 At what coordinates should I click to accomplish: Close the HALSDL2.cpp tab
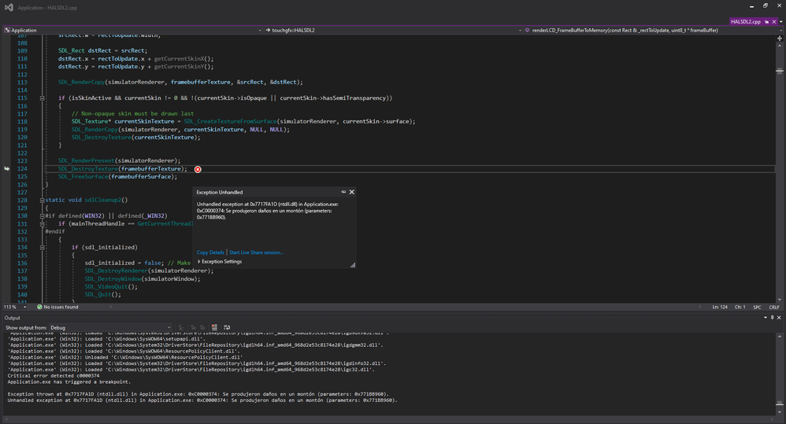[x=774, y=21]
